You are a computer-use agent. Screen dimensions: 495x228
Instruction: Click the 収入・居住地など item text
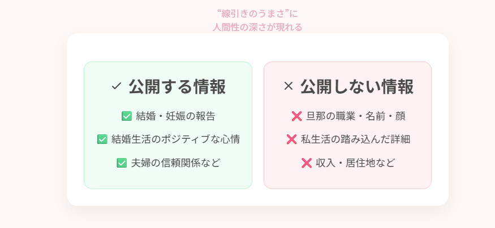click(x=355, y=163)
